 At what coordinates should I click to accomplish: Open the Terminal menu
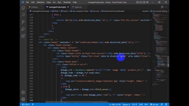pyautogui.click(x=67, y=2)
